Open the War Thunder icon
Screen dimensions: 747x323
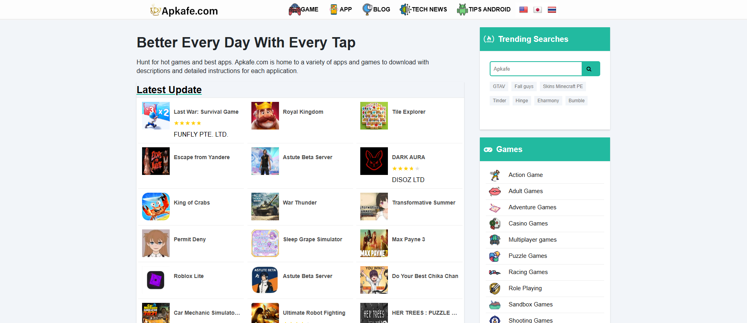pos(265,207)
